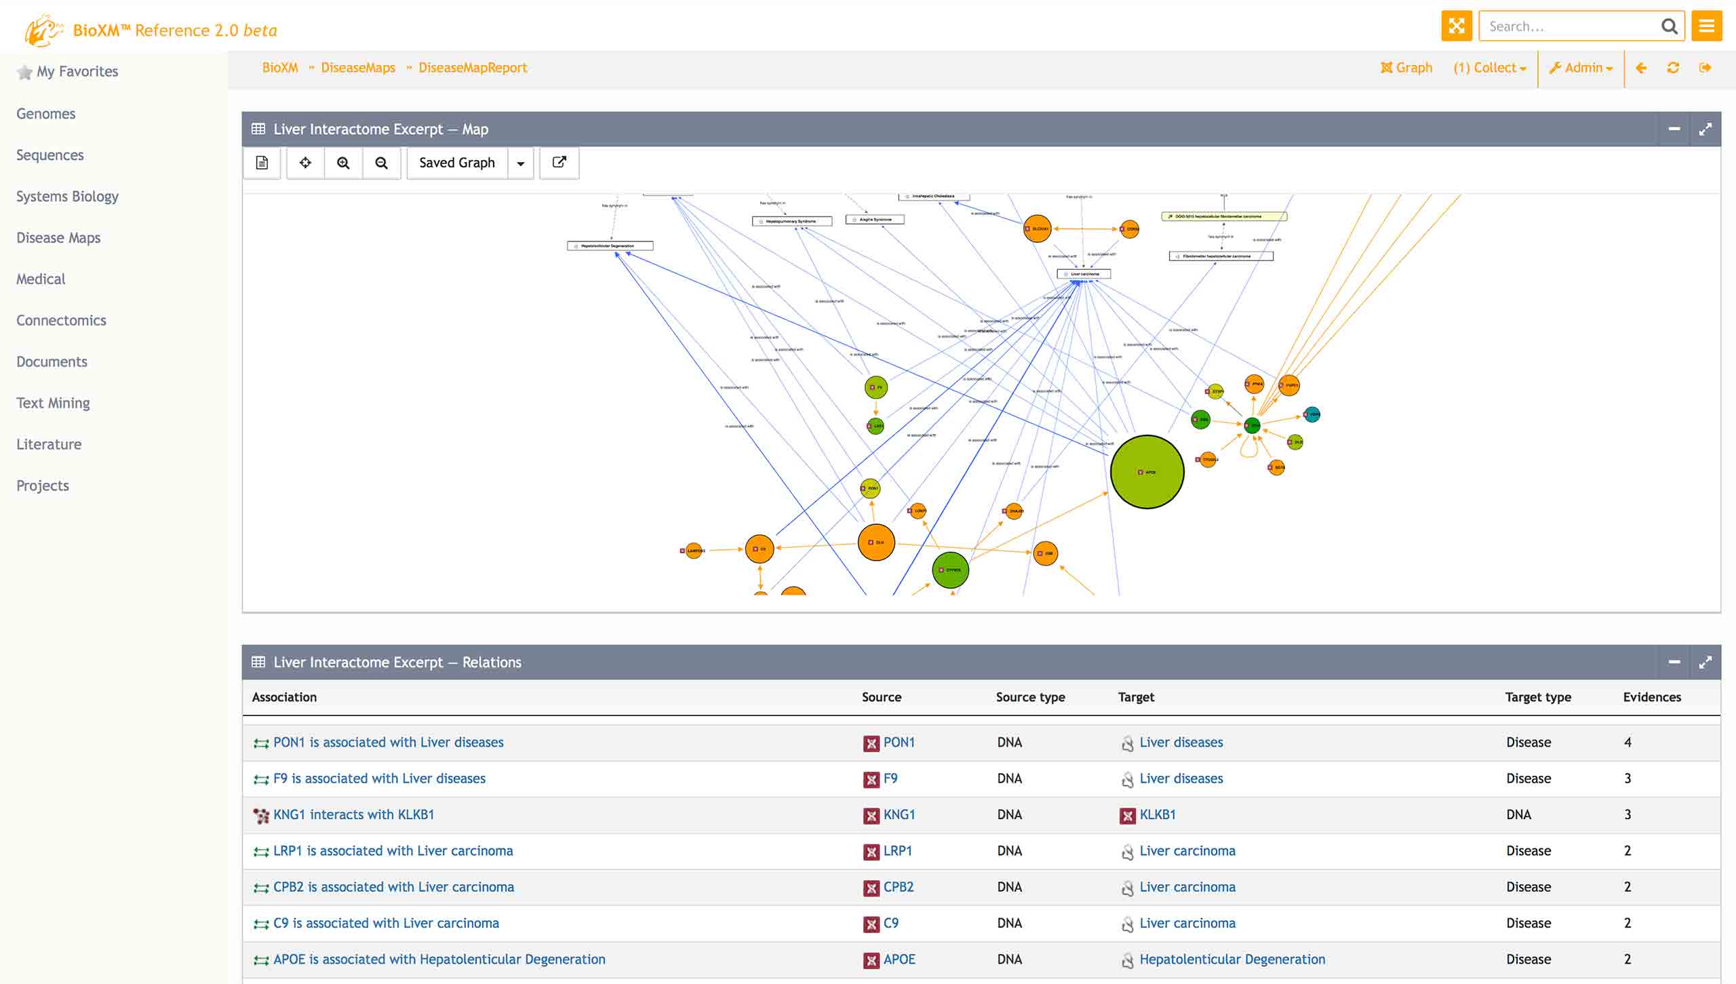
Task: Click the refresh icon in breadcrumb bar
Action: point(1673,68)
